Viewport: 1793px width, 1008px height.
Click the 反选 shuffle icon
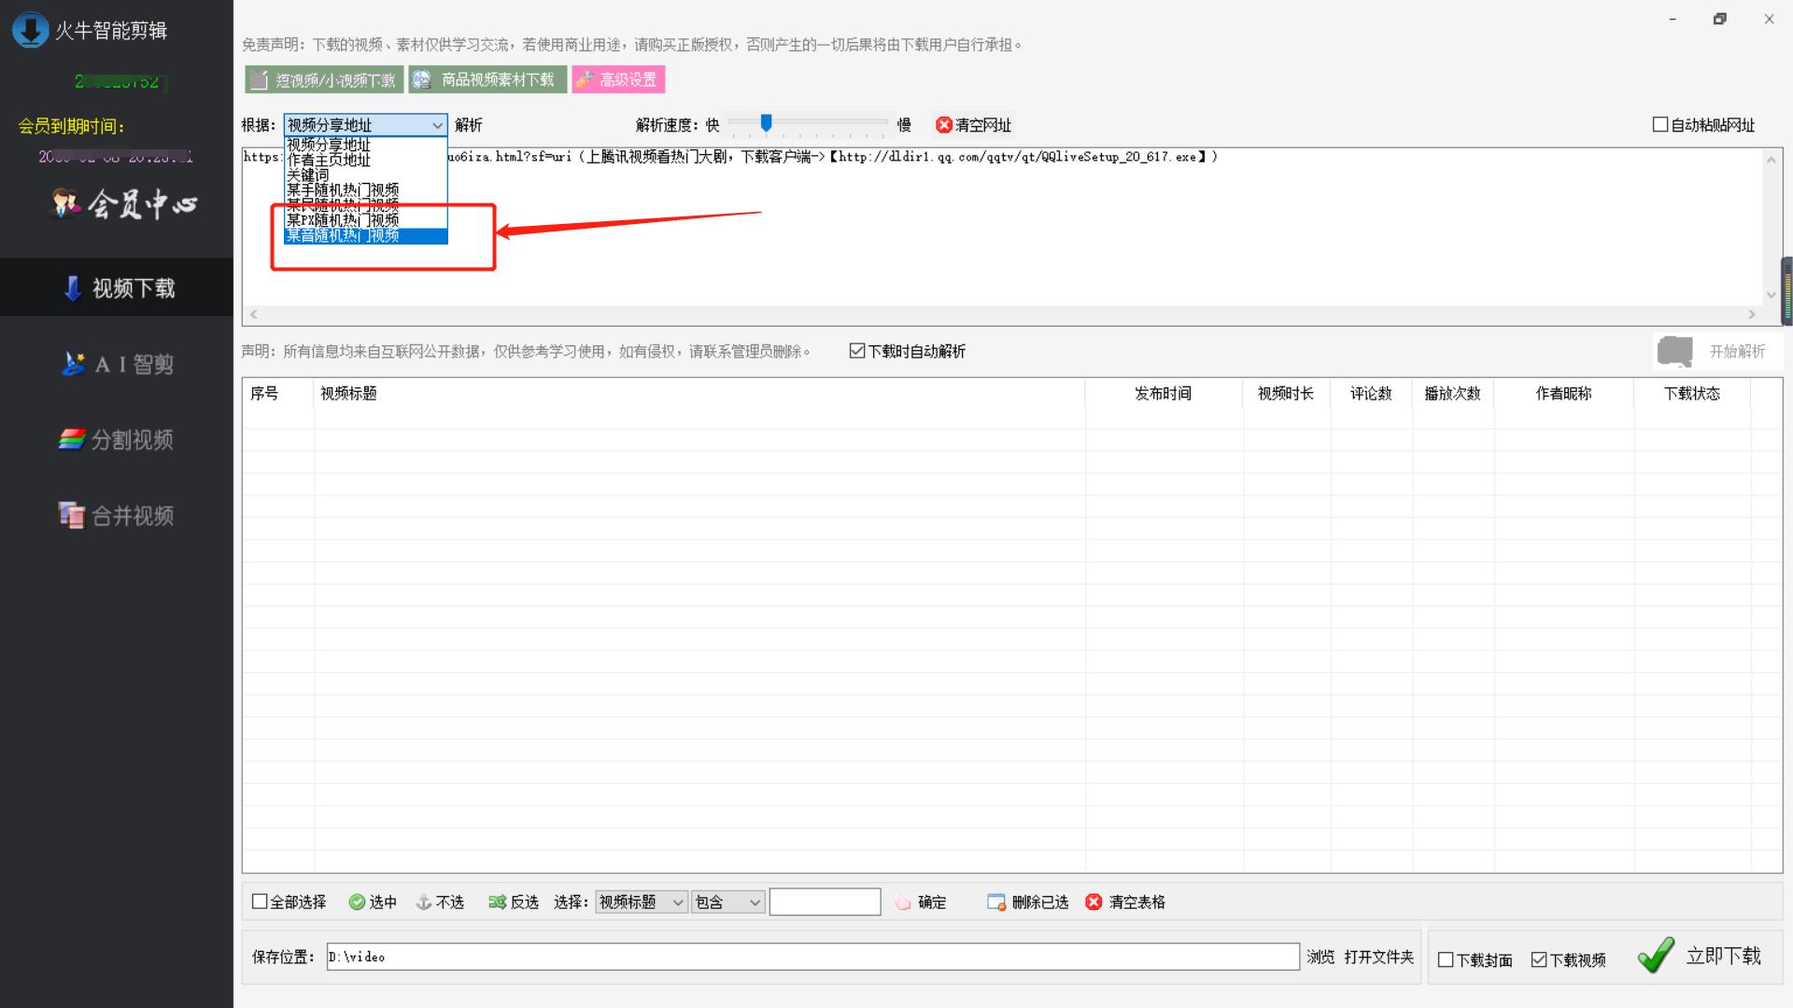pyautogui.click(x=497, y=903)
